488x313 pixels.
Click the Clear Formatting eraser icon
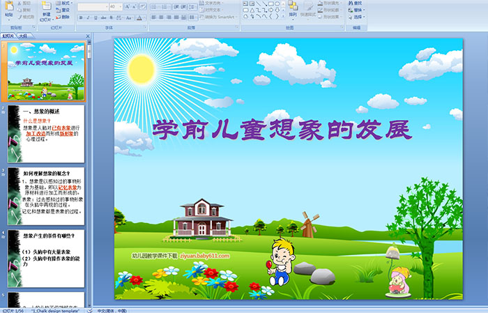[143, 6]
